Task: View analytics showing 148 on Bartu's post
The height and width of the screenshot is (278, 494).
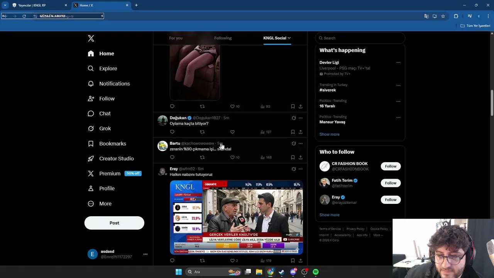Action: [x=266, y=158]
